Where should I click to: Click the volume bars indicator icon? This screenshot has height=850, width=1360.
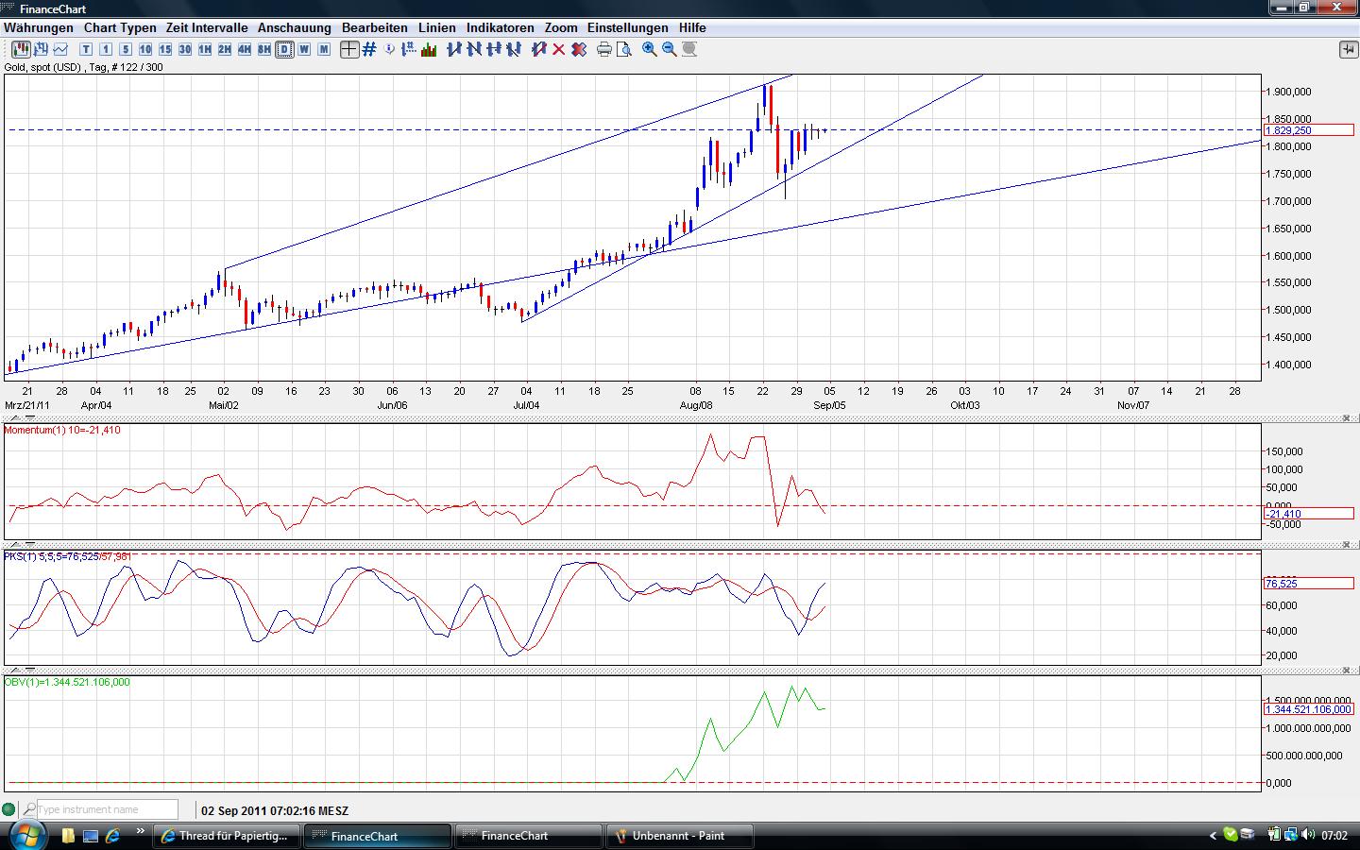428,49
